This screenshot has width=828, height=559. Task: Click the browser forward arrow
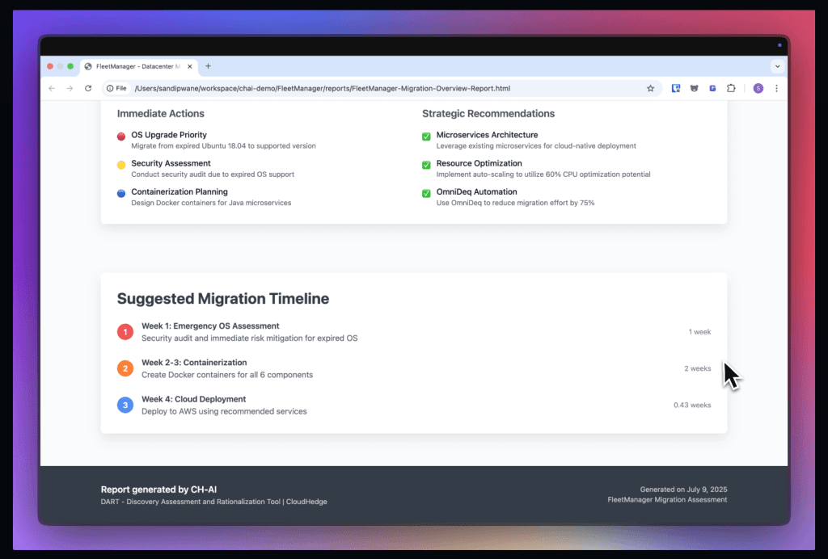coord(70,88)
